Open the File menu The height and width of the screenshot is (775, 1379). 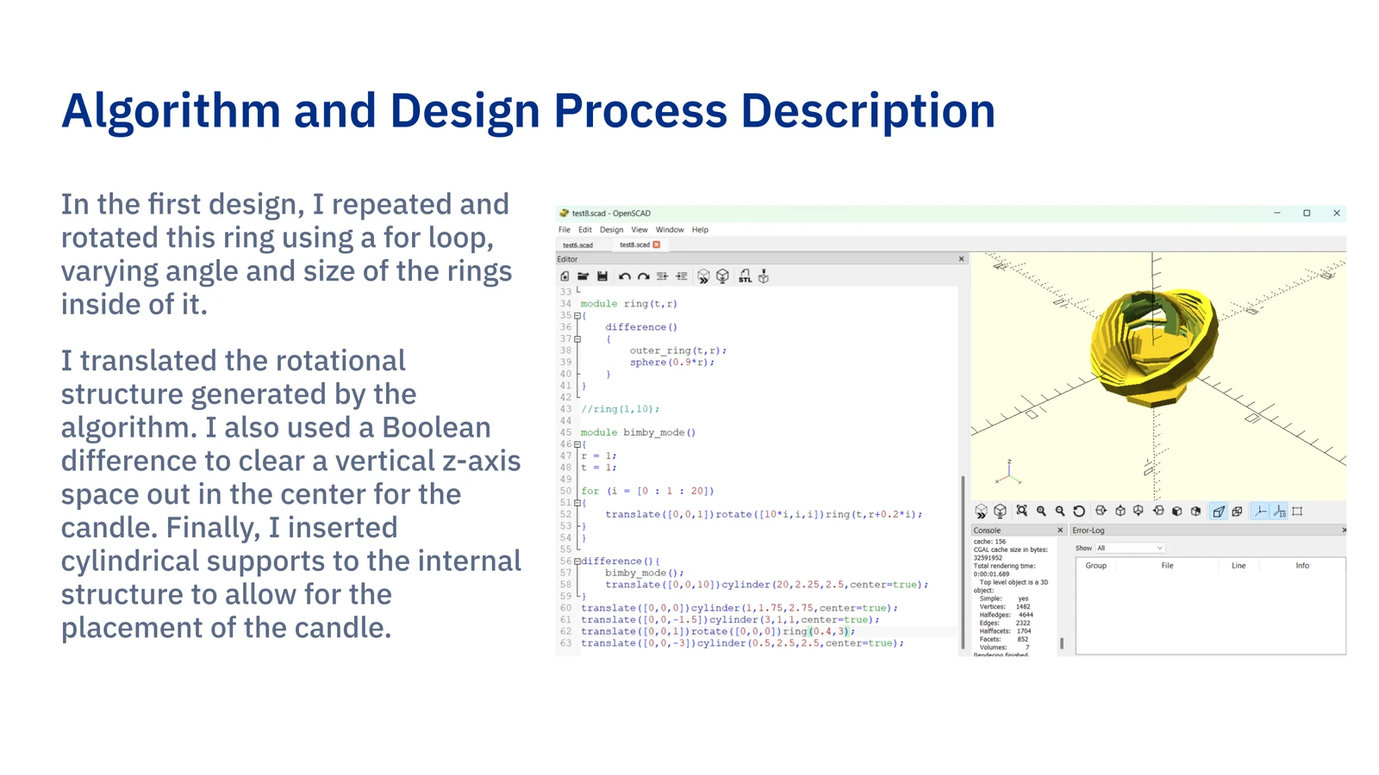tap(565, 230)
